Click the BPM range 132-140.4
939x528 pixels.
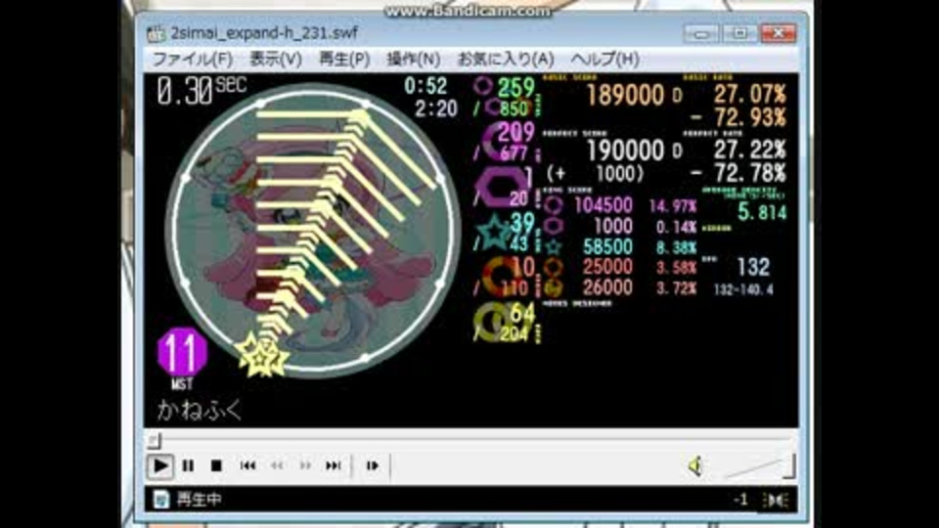click(x=743, y=290)
